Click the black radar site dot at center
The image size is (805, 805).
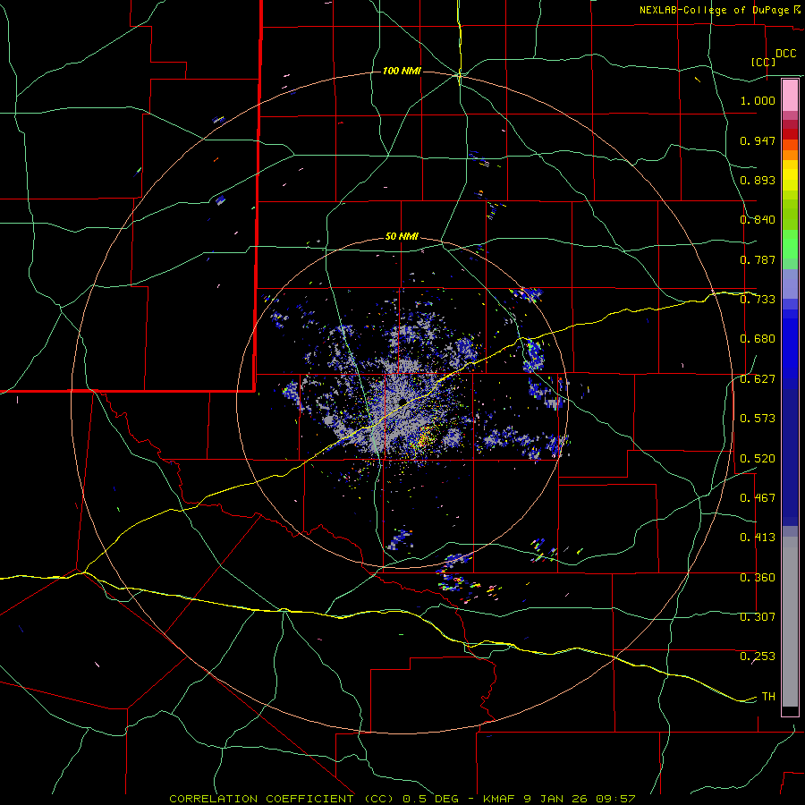[x=402, y=401]
